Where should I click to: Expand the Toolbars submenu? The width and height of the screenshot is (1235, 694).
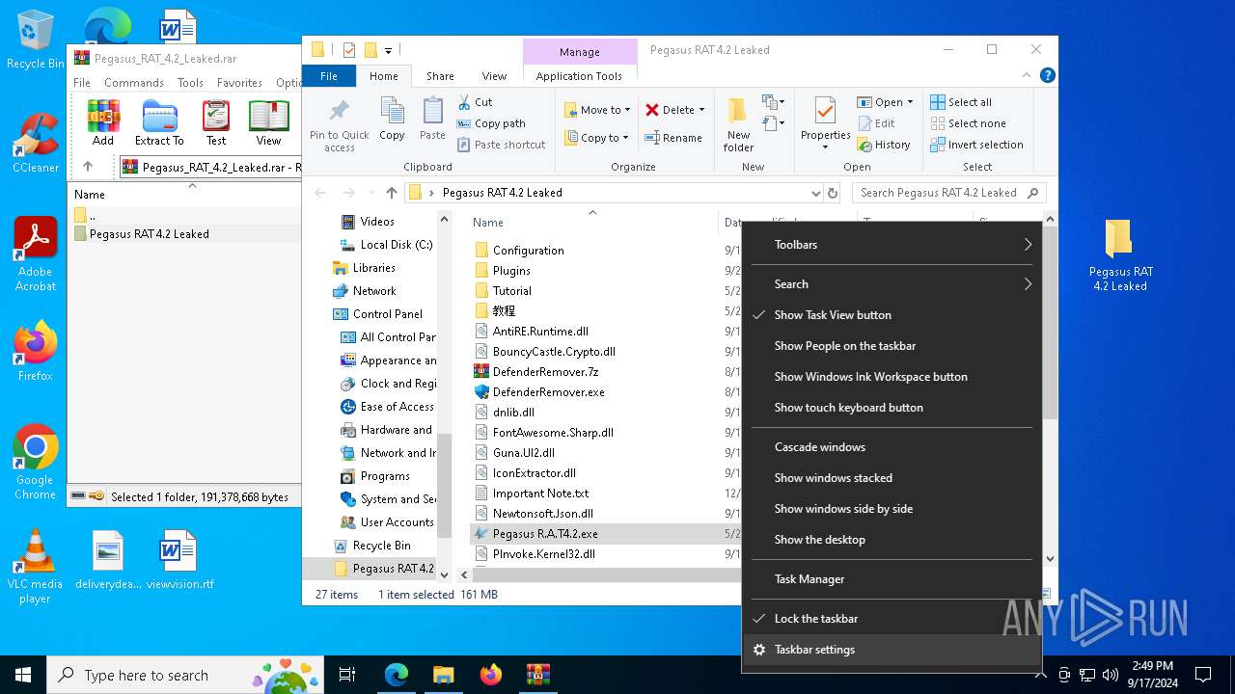pos(892,245)
